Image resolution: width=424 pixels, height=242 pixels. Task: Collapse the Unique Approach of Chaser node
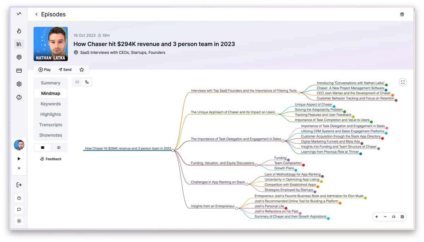277,114
